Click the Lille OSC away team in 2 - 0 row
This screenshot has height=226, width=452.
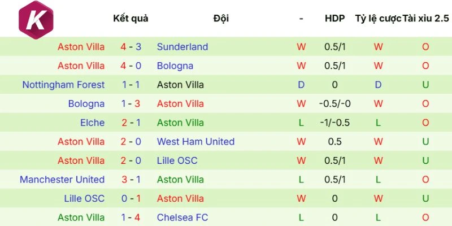(177, 160)
